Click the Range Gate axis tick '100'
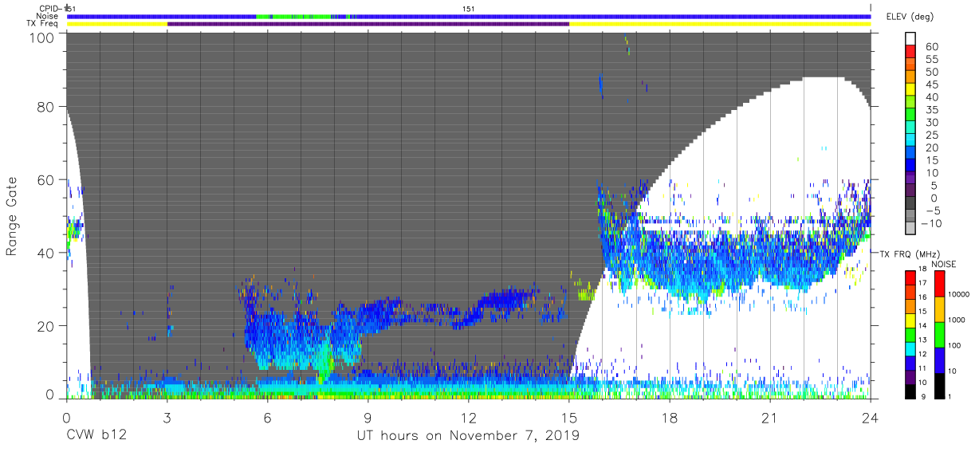This screenshot has height=452, width=979. coord(43,37)
